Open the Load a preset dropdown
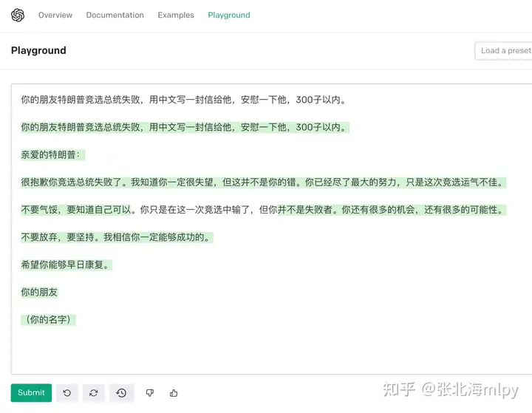The image size is (532, 413). [x=503, y=51]
